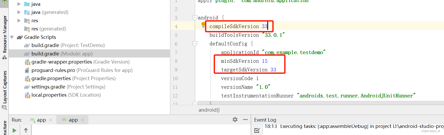Click versionCode 1 line
Screen dimensions: 444x135
(240, 78)
